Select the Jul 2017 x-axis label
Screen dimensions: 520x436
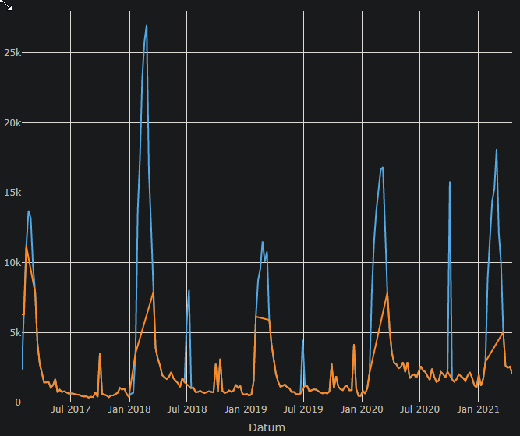pyautogui.click(x=71, y=409)
